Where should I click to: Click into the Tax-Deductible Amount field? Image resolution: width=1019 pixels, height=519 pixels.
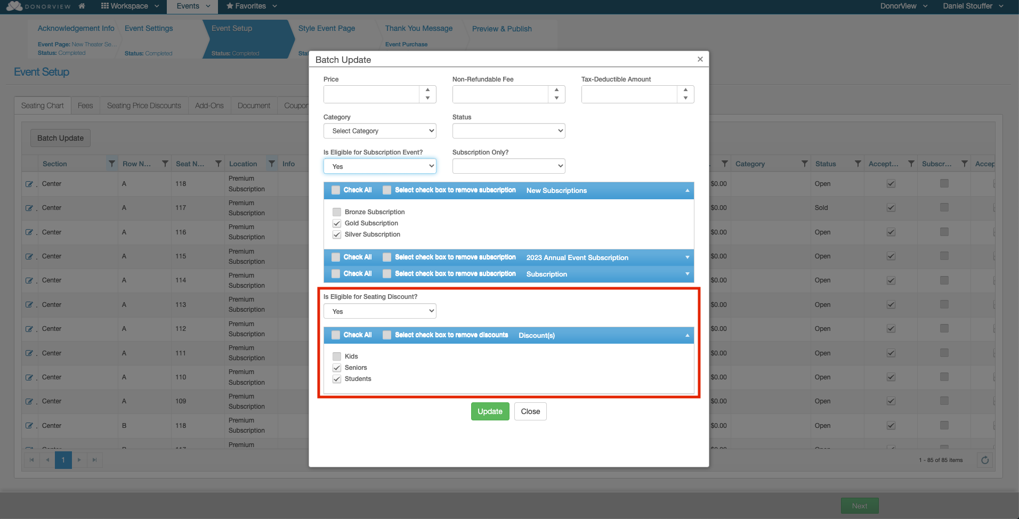(629, 94)
